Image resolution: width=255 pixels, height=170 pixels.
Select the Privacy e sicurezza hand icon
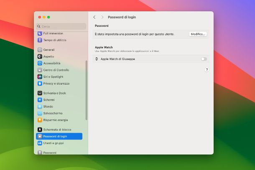pyautogui.click(x=40, y=83)
